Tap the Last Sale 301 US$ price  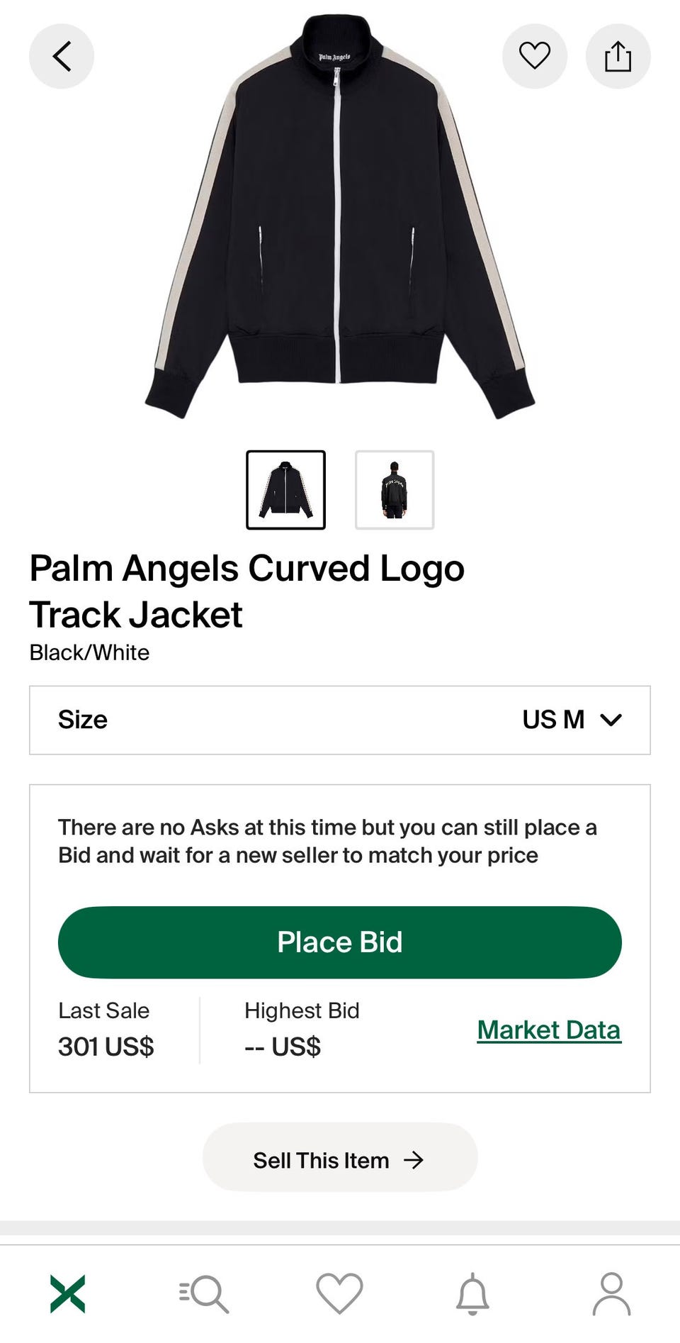click(x=106, y=1046)
